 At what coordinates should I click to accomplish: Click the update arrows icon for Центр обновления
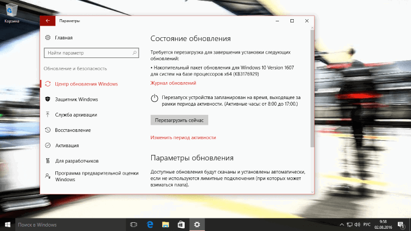tap(48, 84)
